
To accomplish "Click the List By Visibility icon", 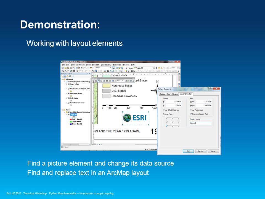I will click(67, 76).
